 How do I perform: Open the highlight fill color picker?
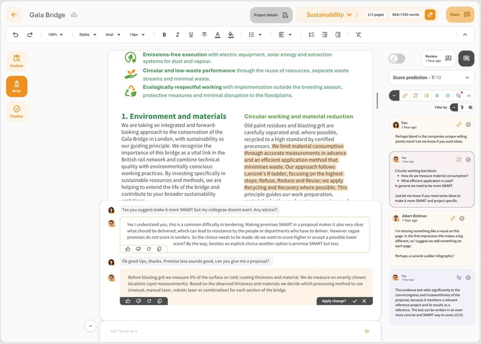tap(231, 34)
